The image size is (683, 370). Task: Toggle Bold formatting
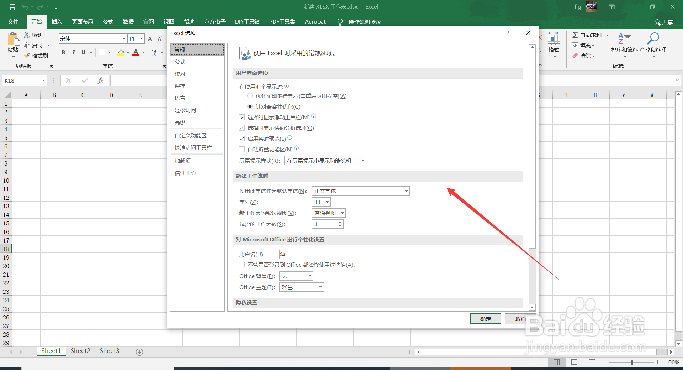63,52
